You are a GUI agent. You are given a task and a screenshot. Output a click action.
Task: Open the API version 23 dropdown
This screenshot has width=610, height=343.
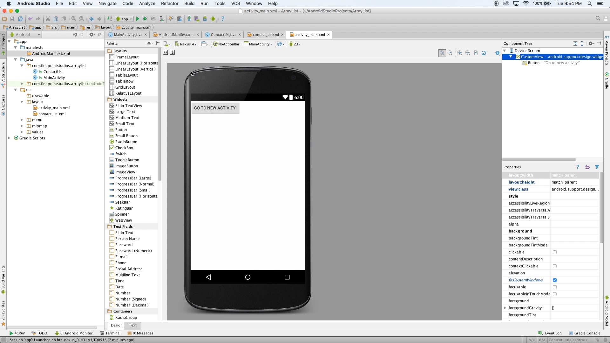click(x=295, y=44)
